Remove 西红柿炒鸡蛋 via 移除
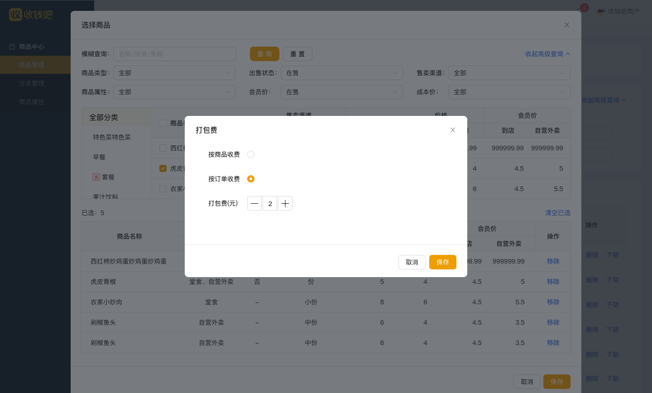Viewport: 652px width, 393px height. pos(553,261)
